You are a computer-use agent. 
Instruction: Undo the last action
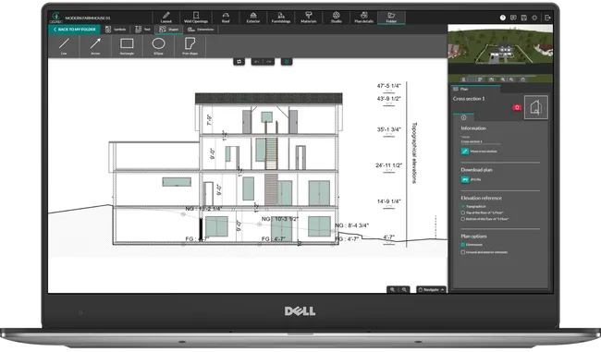point(257,62)
